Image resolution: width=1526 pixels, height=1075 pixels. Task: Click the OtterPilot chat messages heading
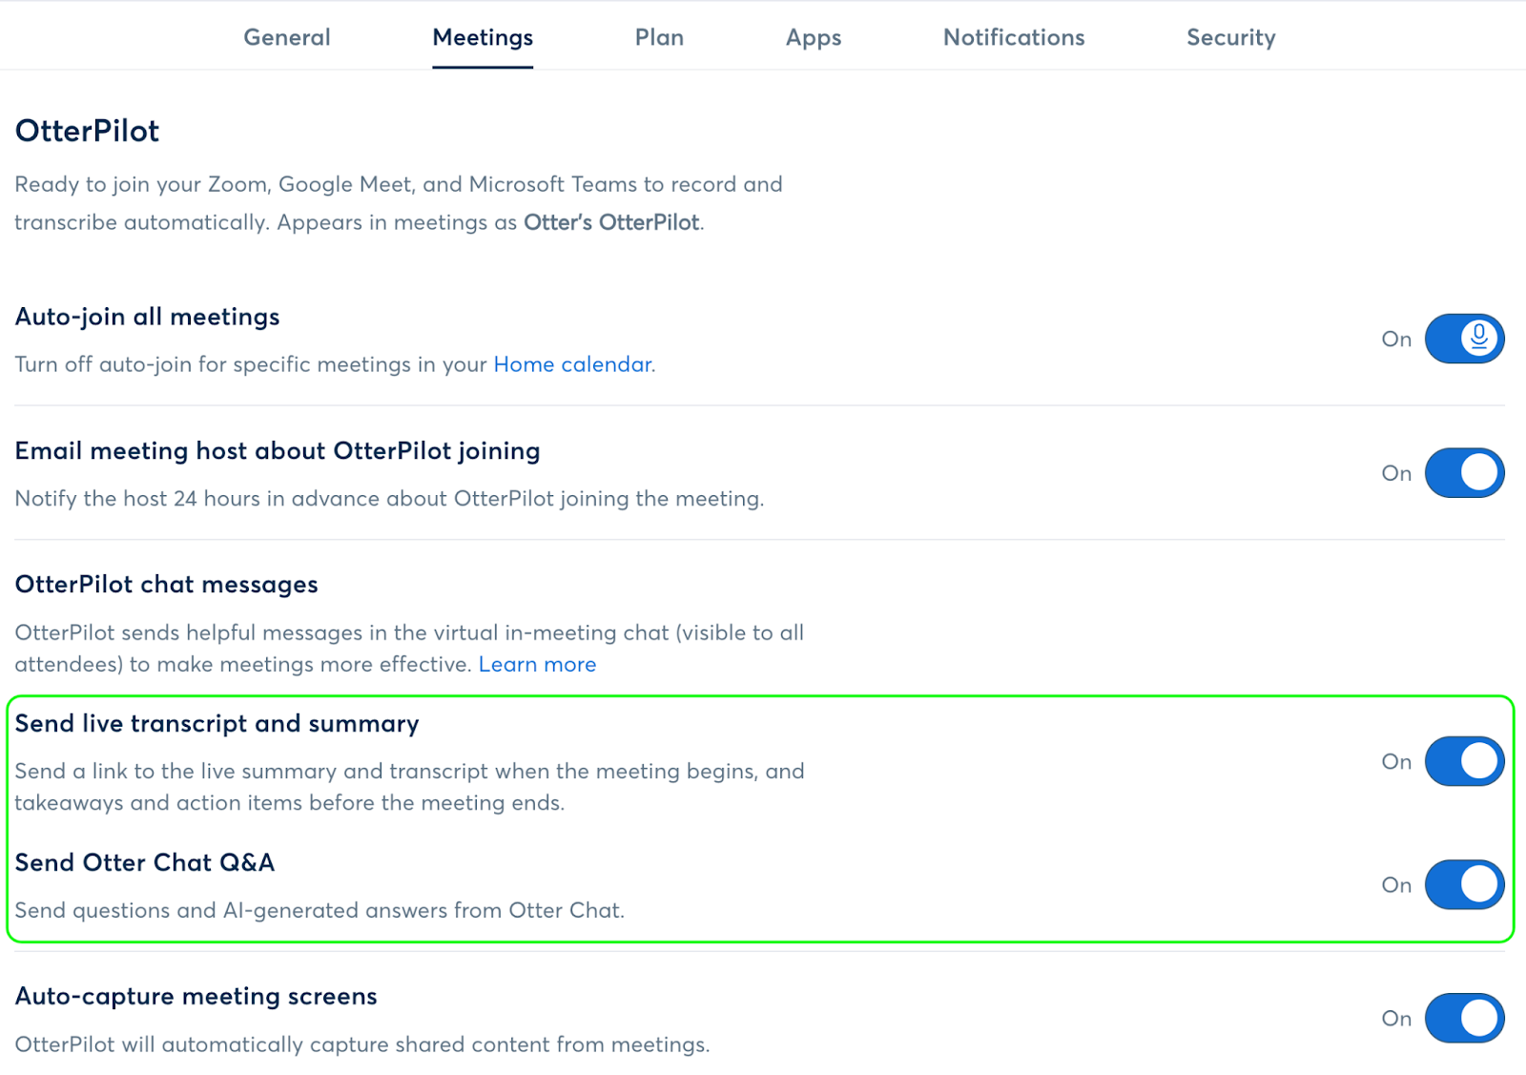coord(167,585)
